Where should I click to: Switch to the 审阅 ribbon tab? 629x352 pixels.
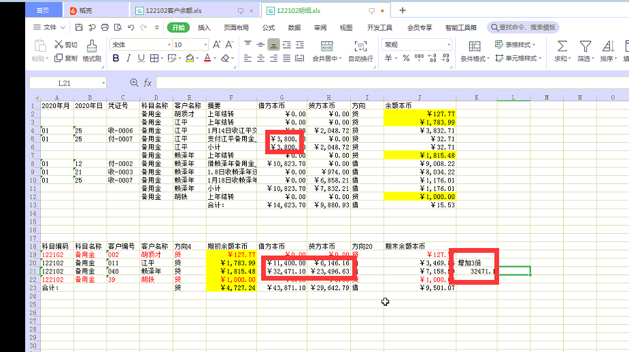coord(320,27)
